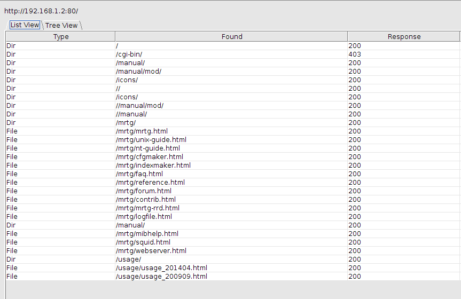The width and height of the screenshot is (461, 299).
Task: Select the /cgi-bin/ directory row
Action: point(129,54)
